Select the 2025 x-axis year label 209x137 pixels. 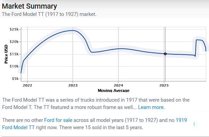(x=164, y=85)
